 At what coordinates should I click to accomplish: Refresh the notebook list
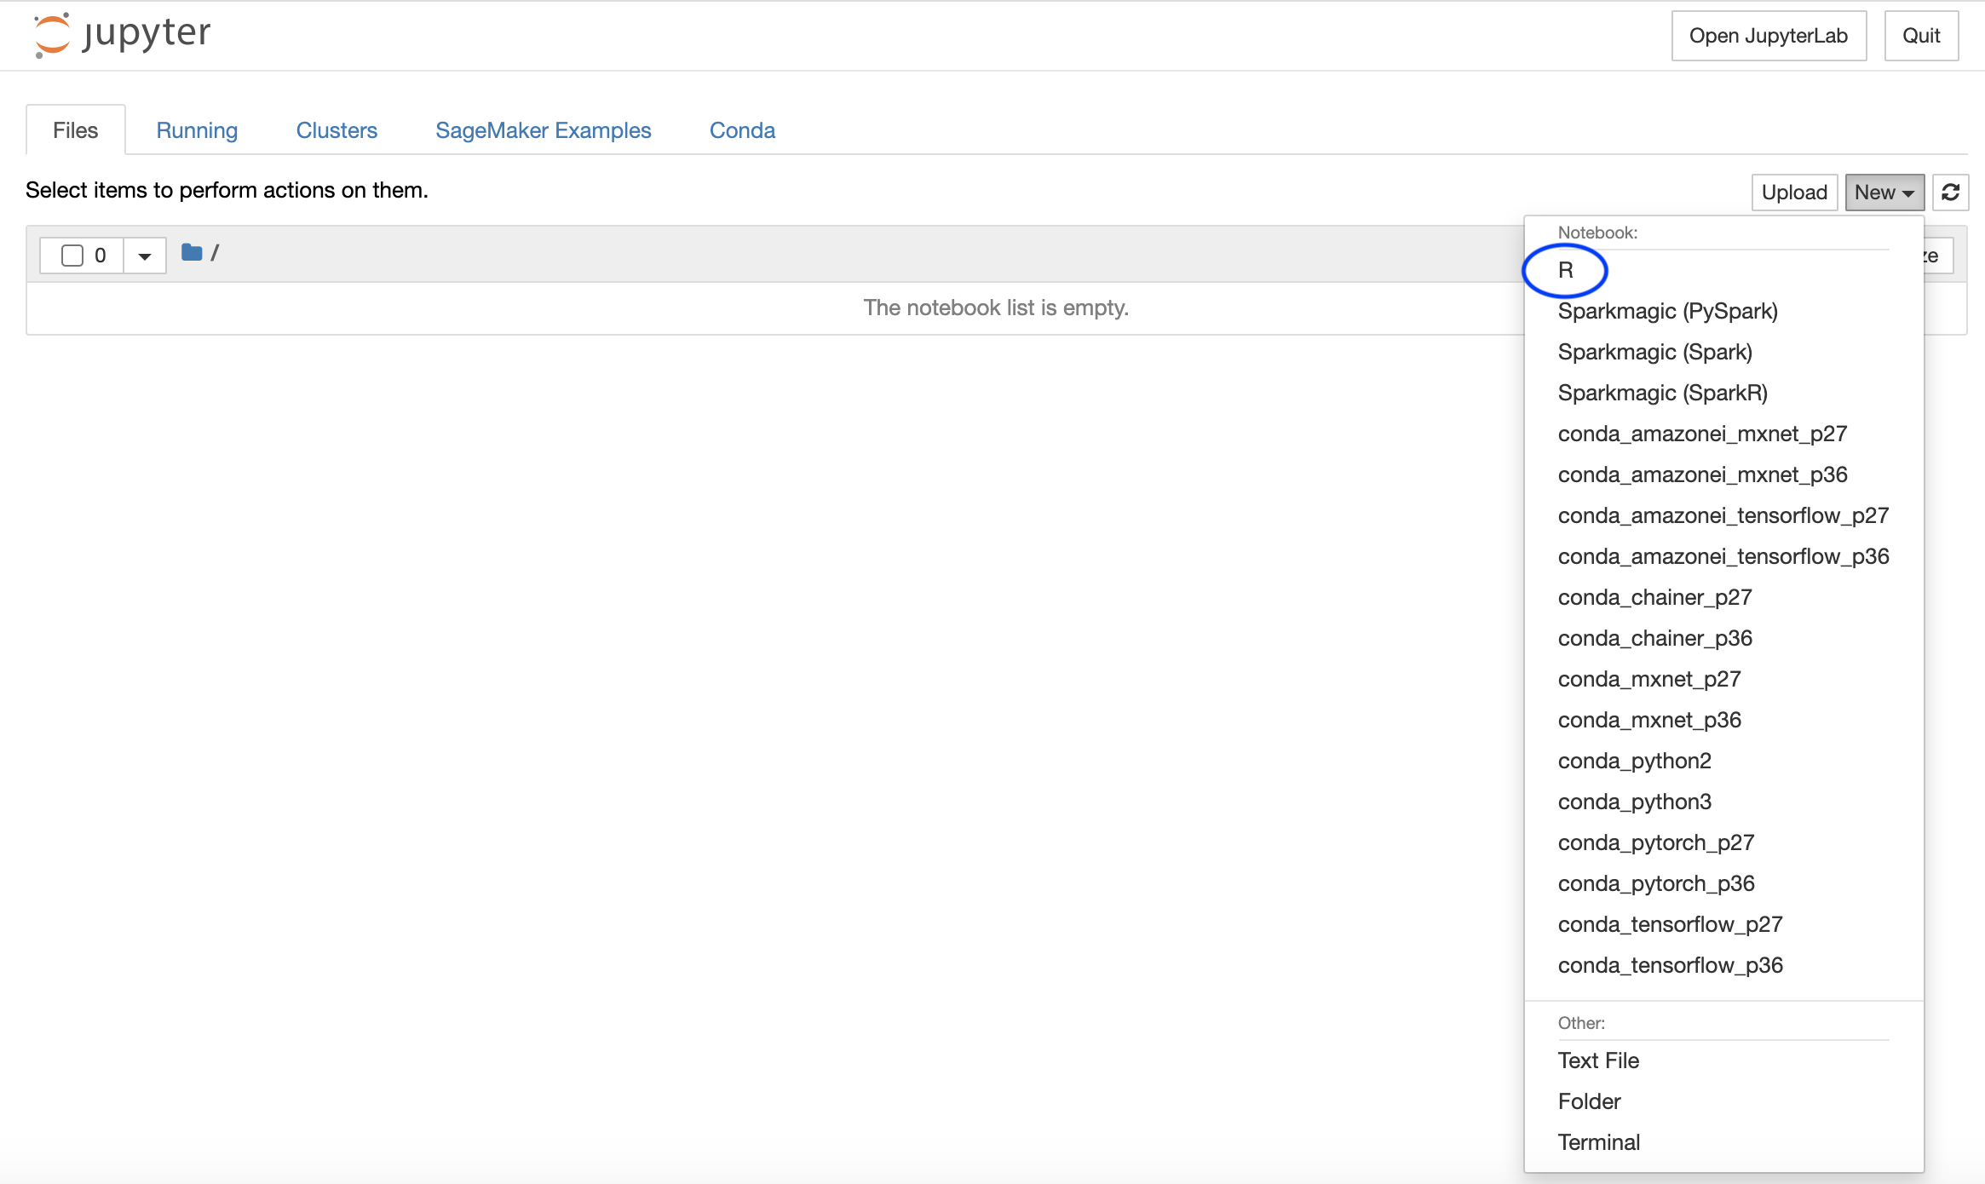click(1950, 193)
